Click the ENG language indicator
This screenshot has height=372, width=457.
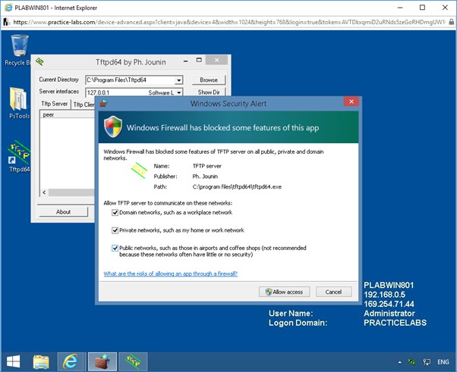(x=443, y=362)
